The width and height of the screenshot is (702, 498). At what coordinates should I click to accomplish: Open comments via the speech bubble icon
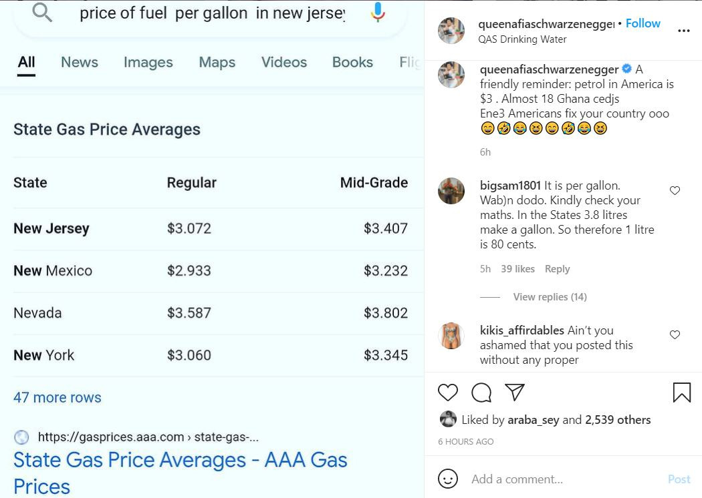coord(481,393)
